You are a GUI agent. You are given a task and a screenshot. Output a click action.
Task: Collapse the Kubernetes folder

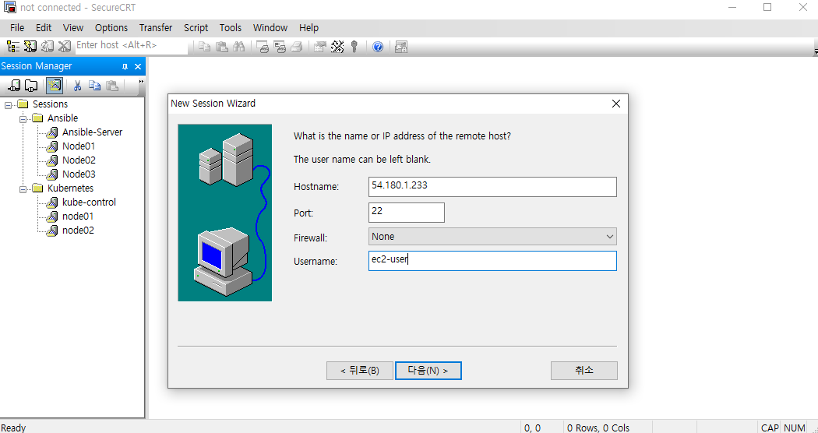tap(23, 188)
